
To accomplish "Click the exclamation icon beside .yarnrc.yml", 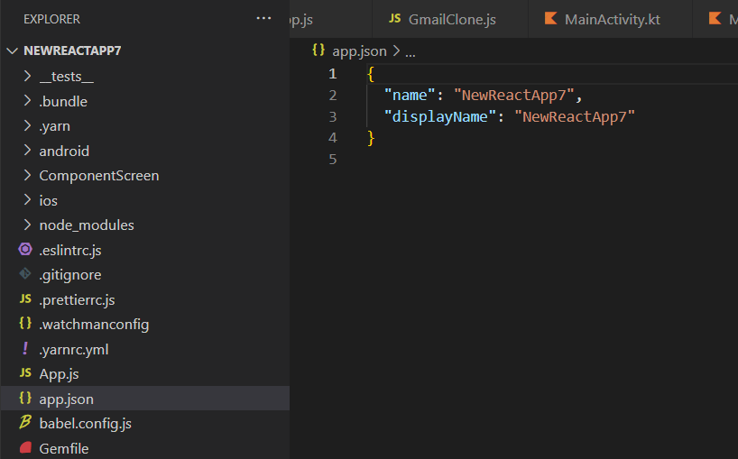I will [x=25, y=348].
